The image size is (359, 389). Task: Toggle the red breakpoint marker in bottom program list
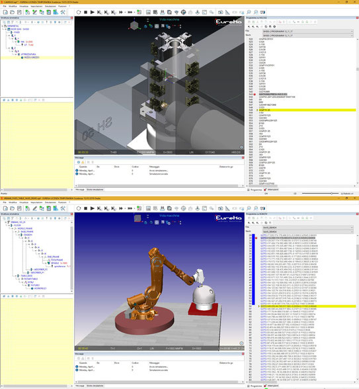point(256,238)
